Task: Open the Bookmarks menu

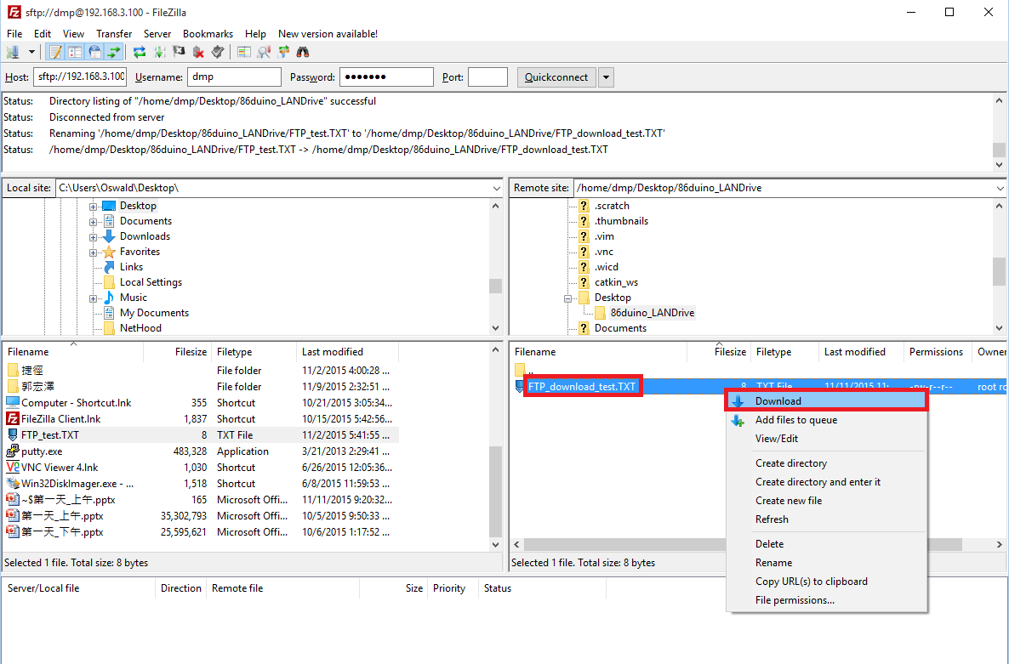Action: click(208, 33)
